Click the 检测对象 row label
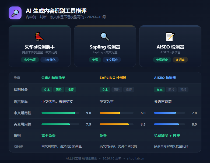 click(21, 90)
